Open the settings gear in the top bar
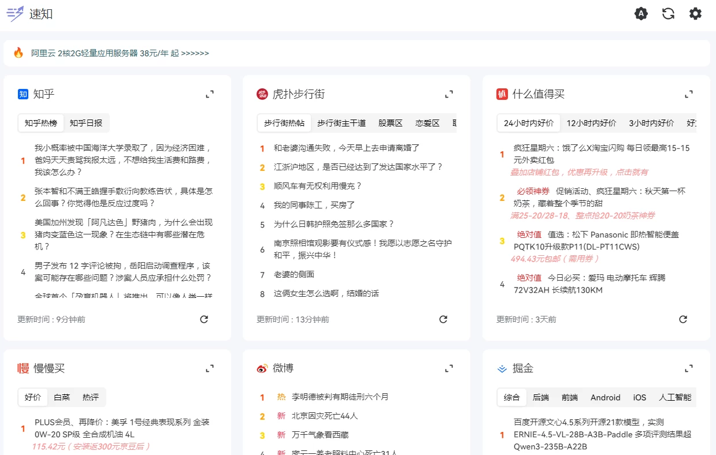Screen dimensions: 716x455 tap(695, 13)
